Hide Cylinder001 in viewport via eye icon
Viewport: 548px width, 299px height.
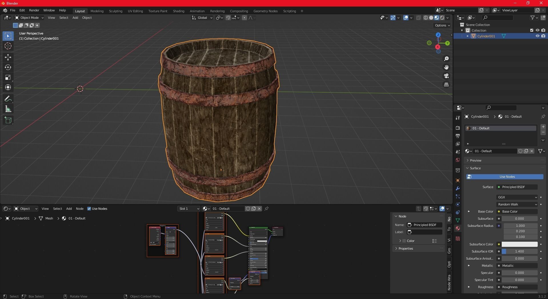coord(537,36)
